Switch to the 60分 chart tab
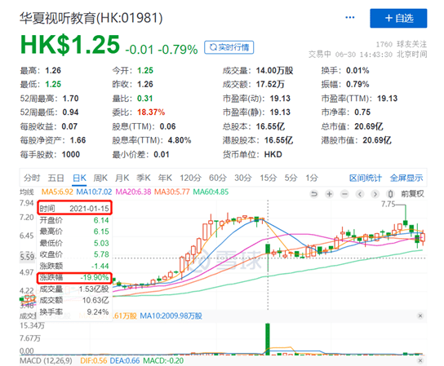This screenshot has width=444, height=366. 218,178
